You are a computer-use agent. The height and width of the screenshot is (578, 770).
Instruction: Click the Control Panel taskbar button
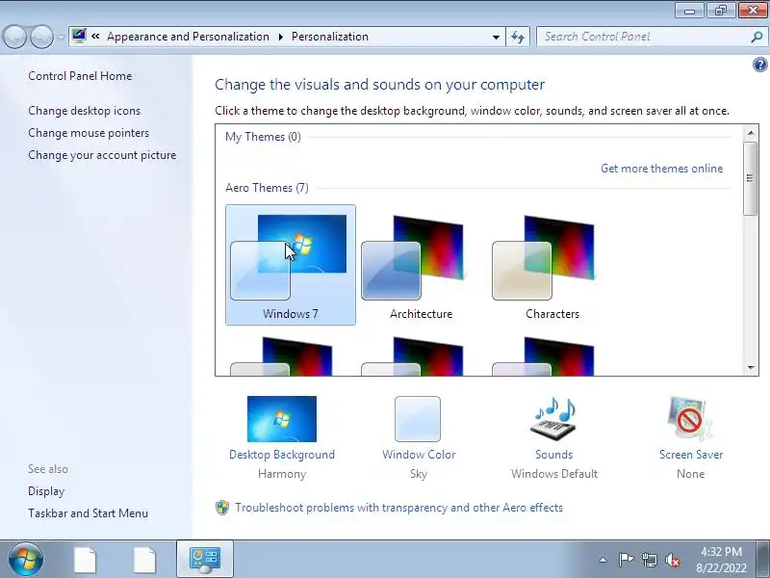tap(205, 560)
